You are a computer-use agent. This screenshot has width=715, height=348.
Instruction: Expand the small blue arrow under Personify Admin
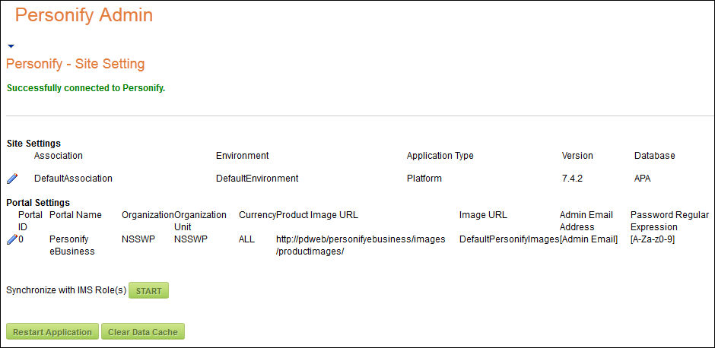click(x=11, y=46)
